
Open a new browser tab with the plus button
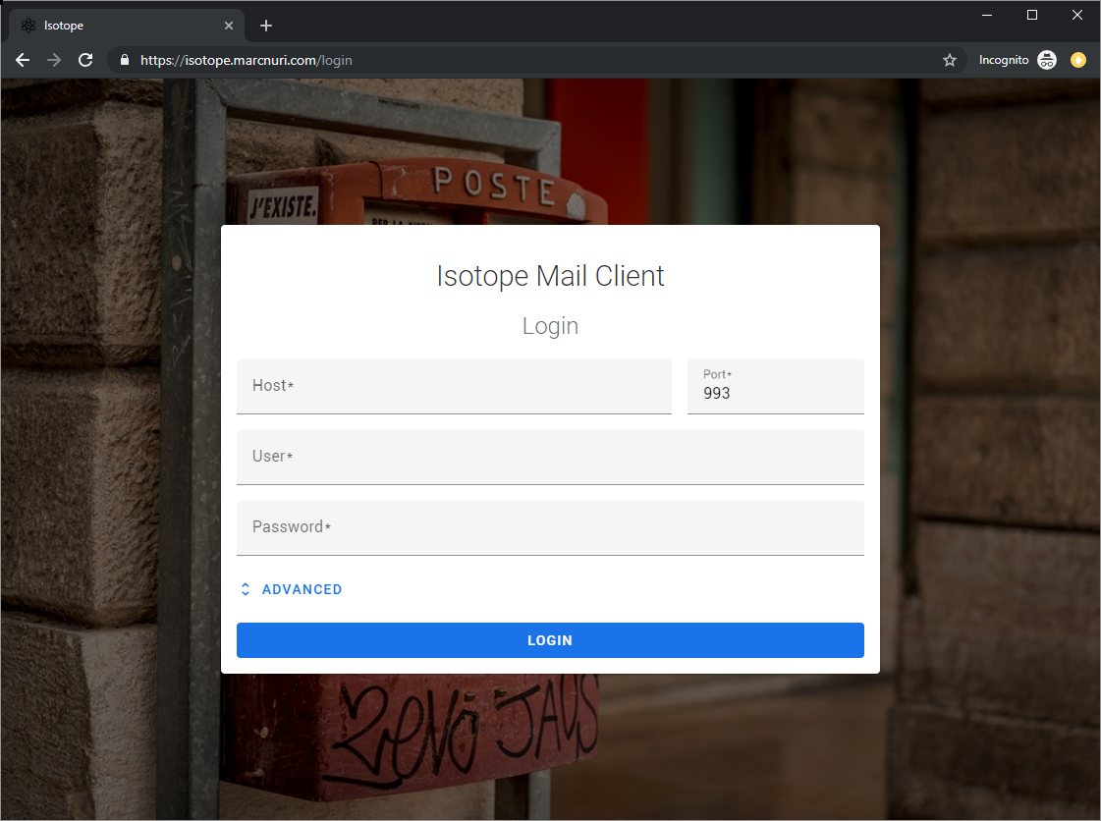(265, 25)
